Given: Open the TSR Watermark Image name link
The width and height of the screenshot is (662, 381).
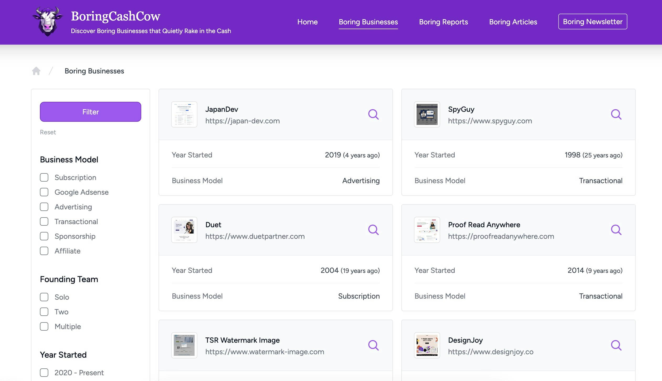Looking at the screenshot, I should pos(242,340).
